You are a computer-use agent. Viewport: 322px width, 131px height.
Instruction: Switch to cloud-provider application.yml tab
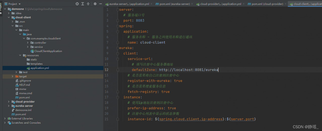tap(219, 4)
